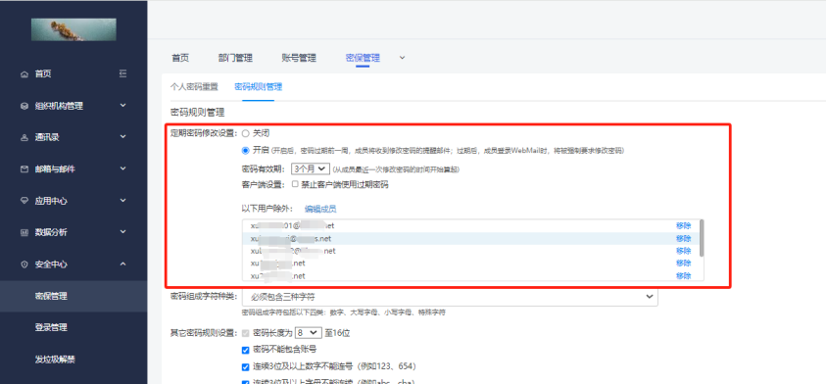Click the 数据分析 chart icon in sidebar
Image resolution: width=826 pixels, height=384 pixels.
[24, 232]
